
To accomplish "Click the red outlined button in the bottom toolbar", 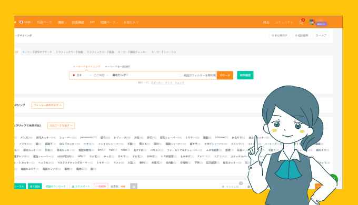I will (x=101, y=186).
